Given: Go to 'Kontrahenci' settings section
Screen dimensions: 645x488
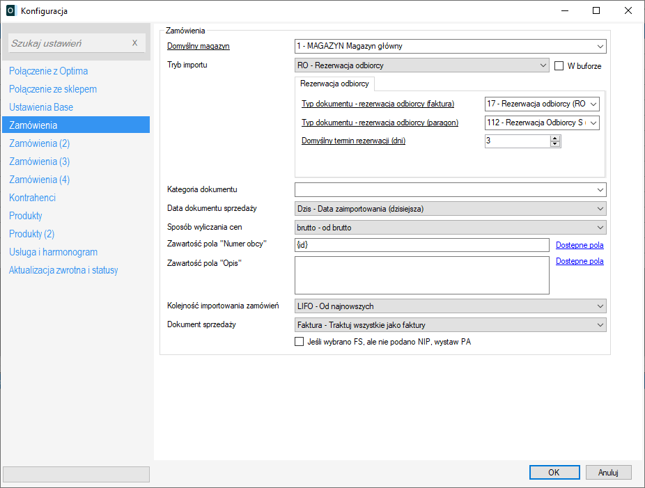Looking at the screenshot, I should [32, 198].
